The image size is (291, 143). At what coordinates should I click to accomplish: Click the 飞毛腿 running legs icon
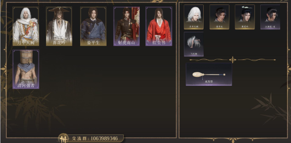click(x=194, y=44)
